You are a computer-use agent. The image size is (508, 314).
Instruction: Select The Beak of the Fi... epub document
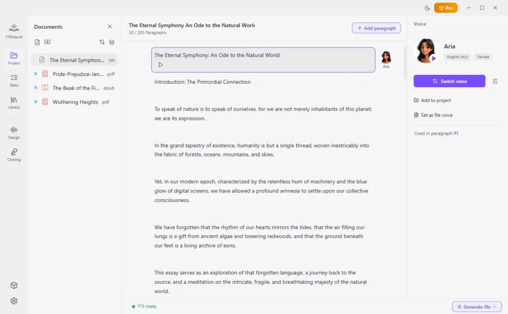[x=74, y=88]
